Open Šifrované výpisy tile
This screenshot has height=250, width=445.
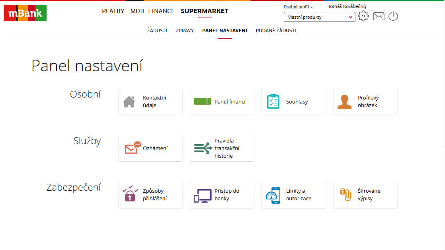tap(365, 194)
